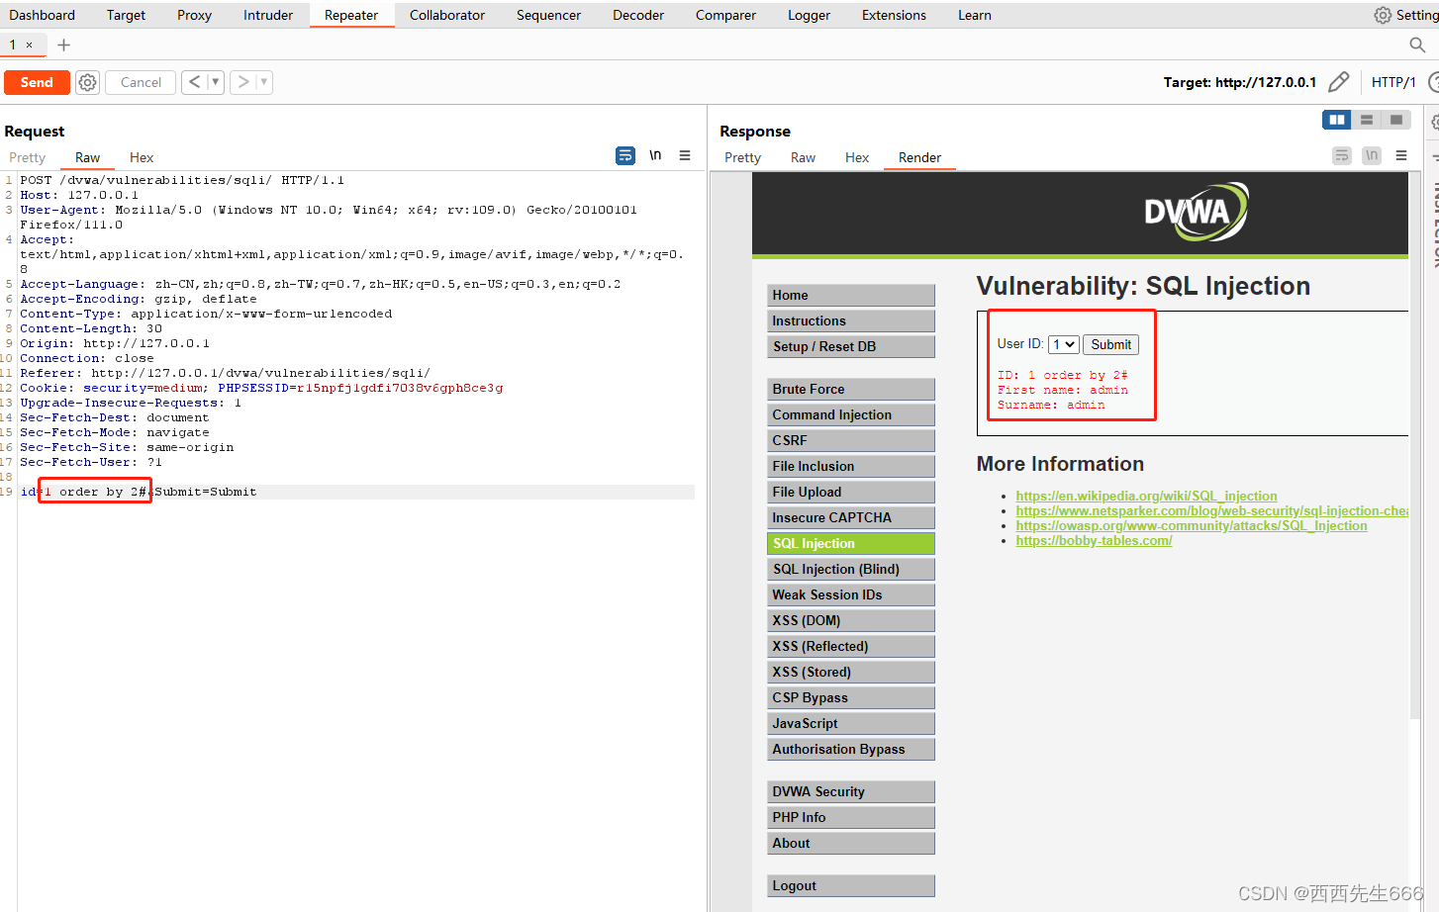Select response Raw view tab
1439x912 pixels.
pyautogui.click(x=803, y=157)
